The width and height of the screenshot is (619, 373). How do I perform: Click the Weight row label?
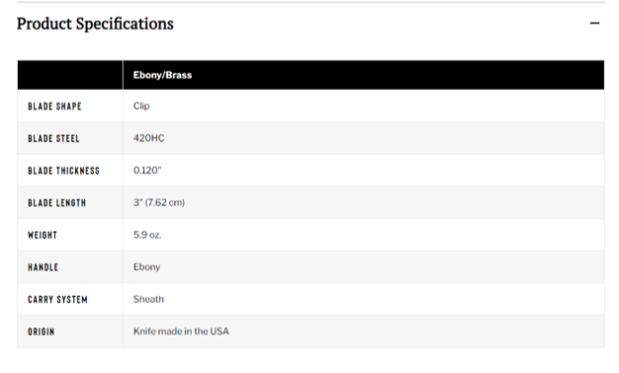(x=43, y=235)
